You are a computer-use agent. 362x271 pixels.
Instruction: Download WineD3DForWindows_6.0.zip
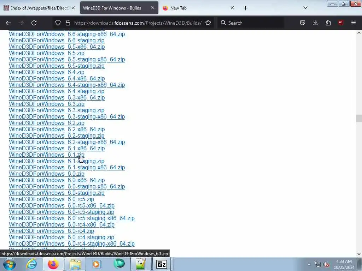[x=47, y=174]
